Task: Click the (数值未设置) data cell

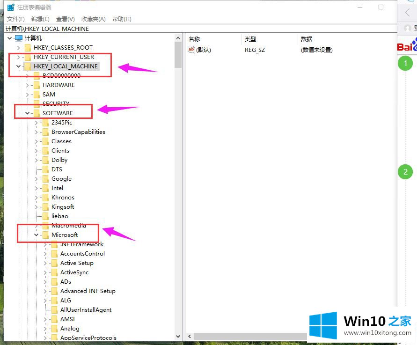Action: coord(316,50)
